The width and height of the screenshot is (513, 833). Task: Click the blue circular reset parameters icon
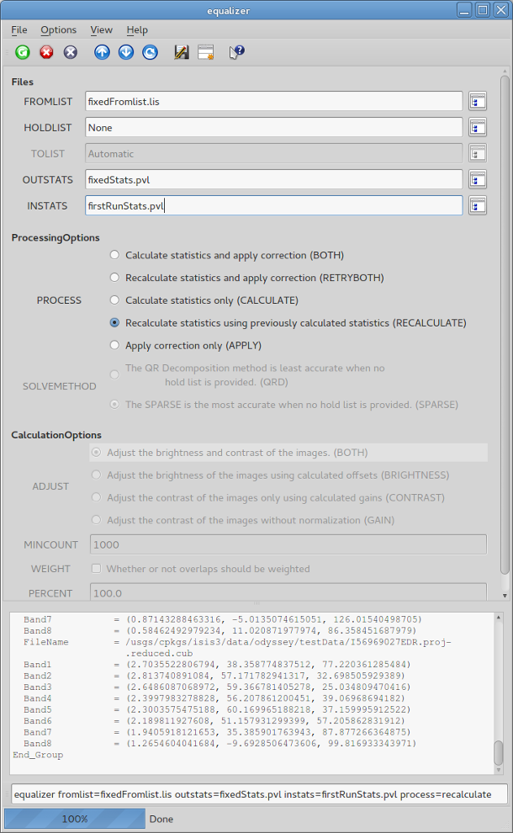pos(150,52)
